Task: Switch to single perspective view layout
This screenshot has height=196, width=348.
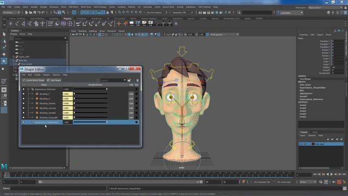Action: click(4, 90)
